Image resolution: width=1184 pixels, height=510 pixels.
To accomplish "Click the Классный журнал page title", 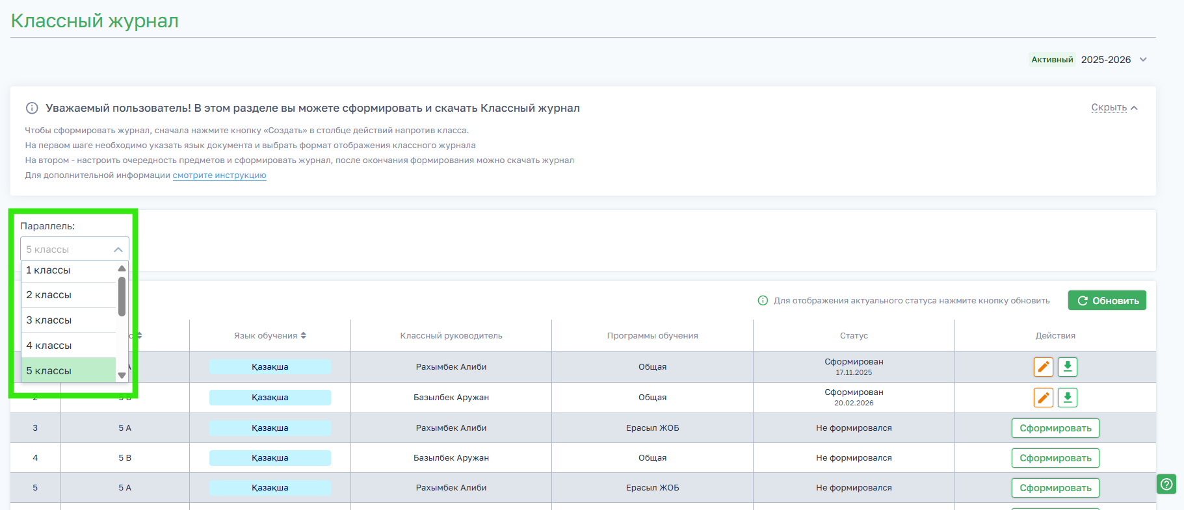I will (94, 21).
